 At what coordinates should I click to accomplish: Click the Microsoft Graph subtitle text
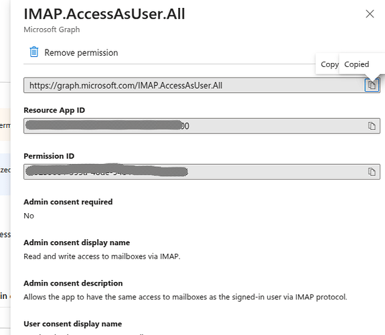[52, 29]
